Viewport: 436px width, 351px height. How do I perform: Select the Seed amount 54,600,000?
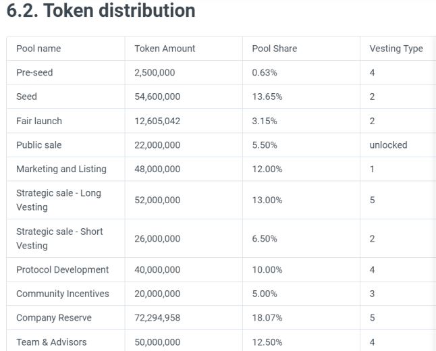coord(157,97)
